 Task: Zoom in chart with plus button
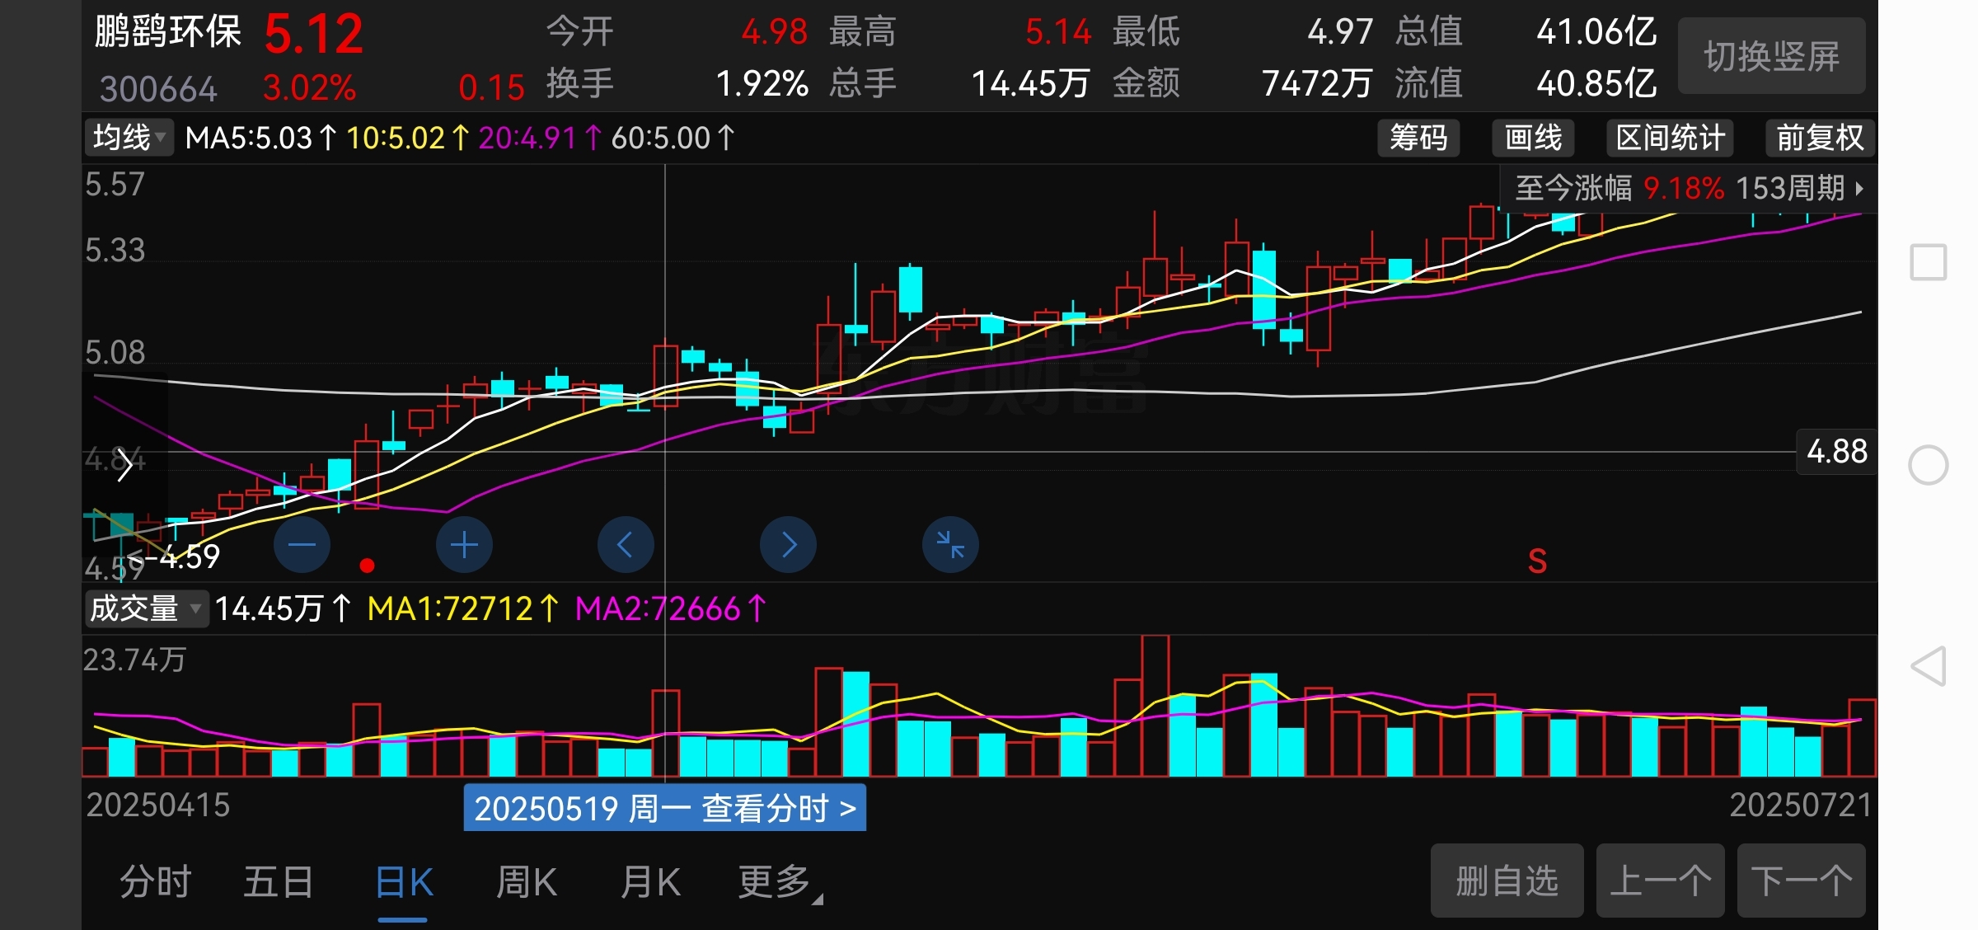[x=464, y=545]
